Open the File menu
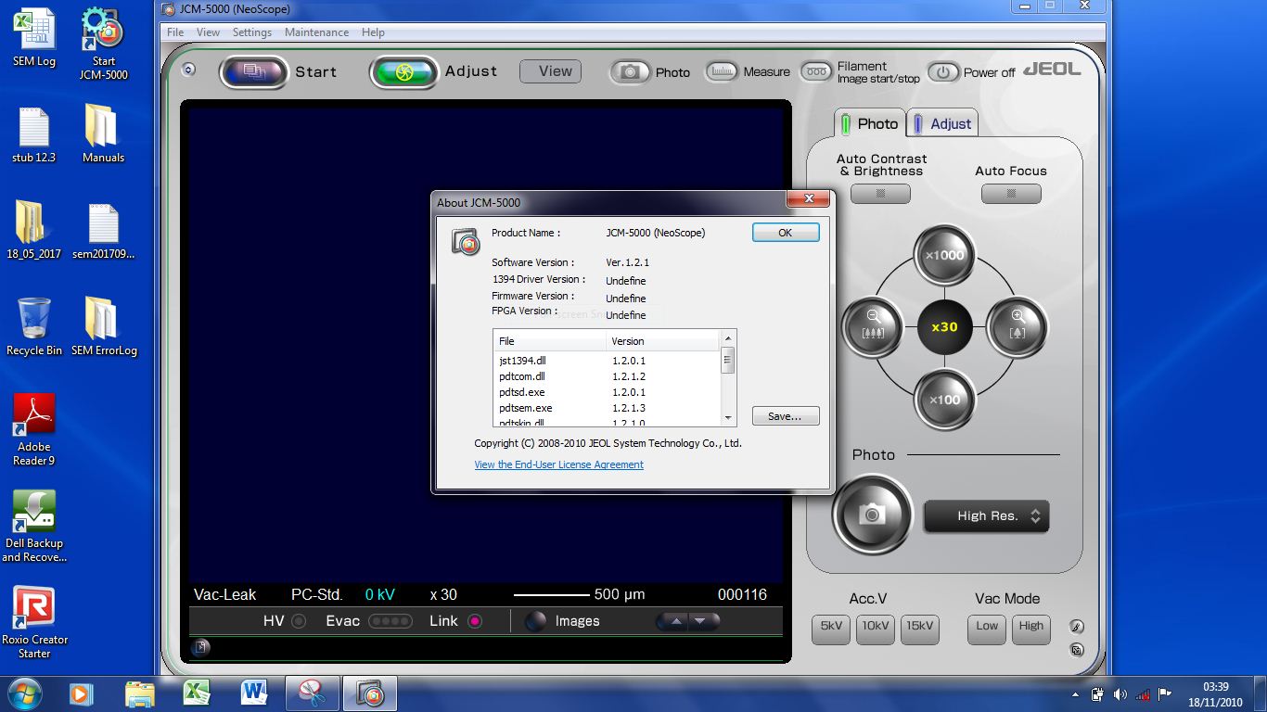1267x712 pixels. [175, 32]
